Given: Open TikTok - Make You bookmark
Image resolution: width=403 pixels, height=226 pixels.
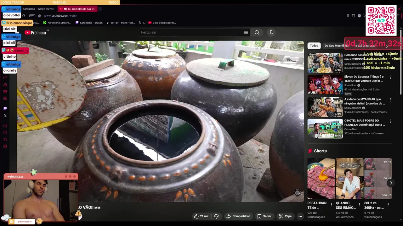Looking at the screenshot, I should pos(120,23).
